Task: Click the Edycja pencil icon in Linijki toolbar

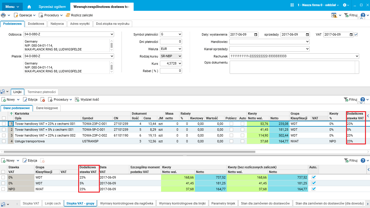Action: [x=25, y=99]
